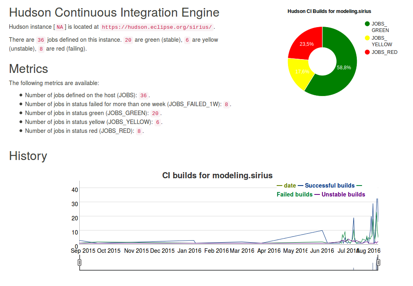Click the right range selector handle

click(x=378, y=263)
